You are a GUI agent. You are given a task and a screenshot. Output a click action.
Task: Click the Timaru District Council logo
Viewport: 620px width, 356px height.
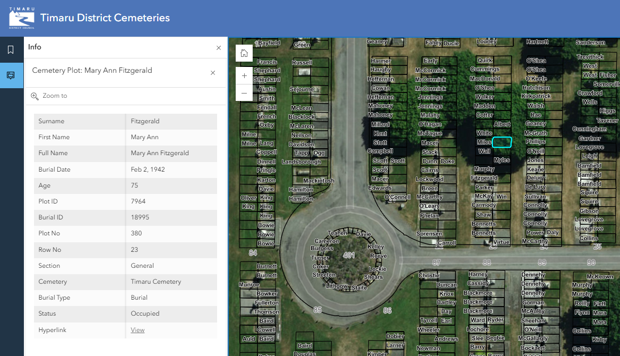21,18
